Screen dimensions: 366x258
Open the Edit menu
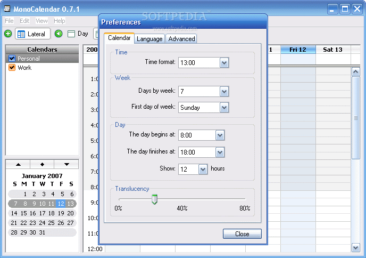[24, 21]
